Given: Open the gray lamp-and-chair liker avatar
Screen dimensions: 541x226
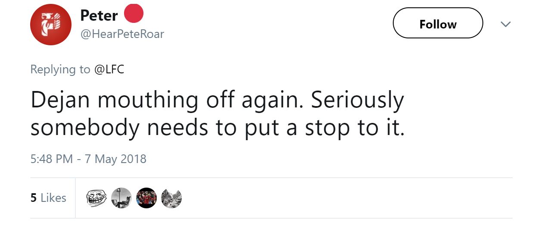Looking at the screenshot, I should [121, 198].
